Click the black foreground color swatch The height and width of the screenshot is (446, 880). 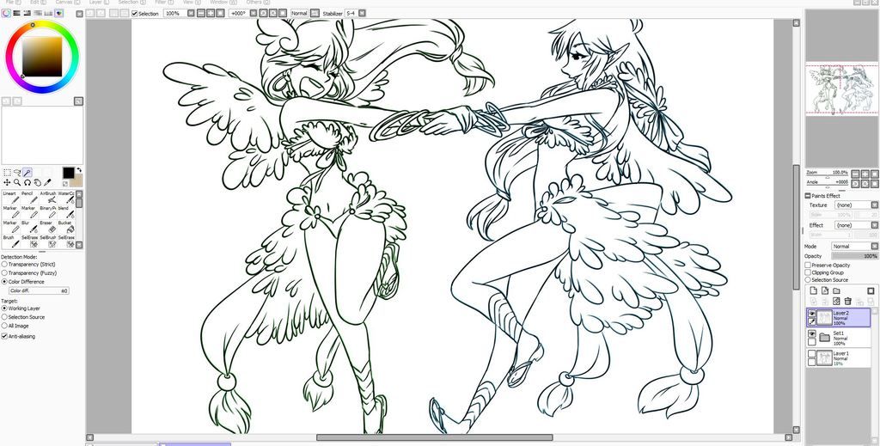[68, 173]
